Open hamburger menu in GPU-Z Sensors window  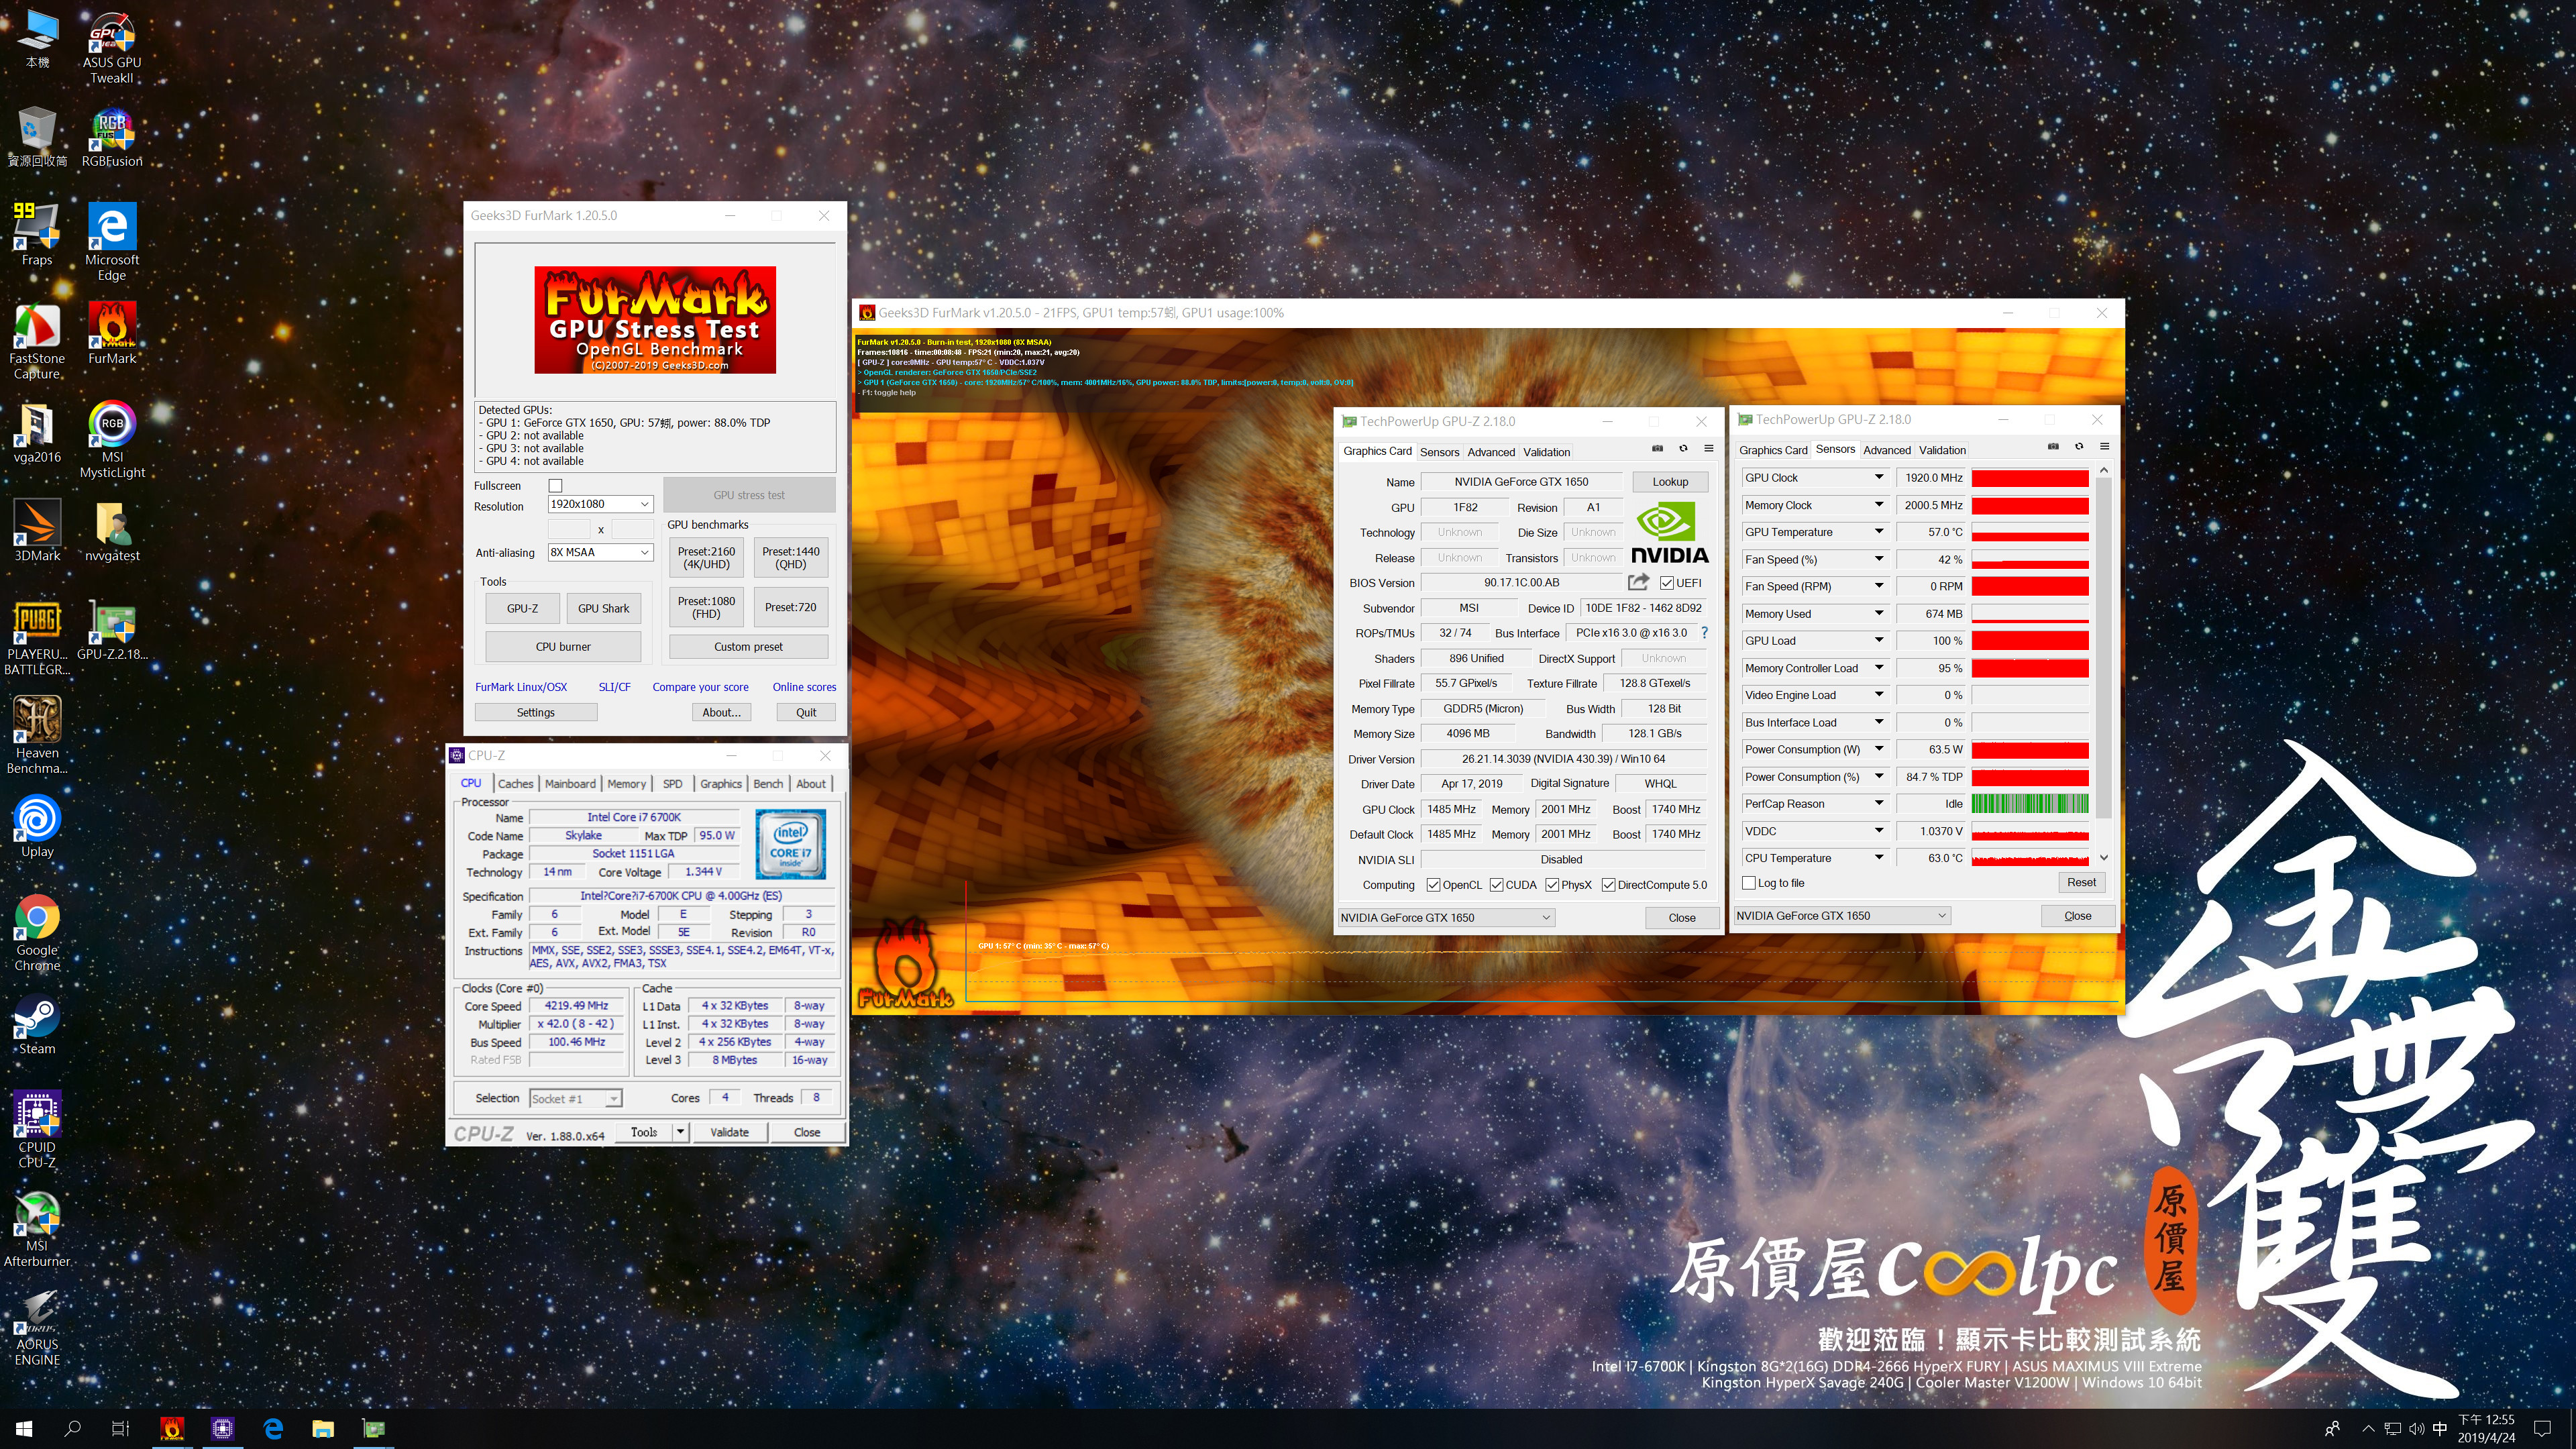tap(2104, 446)
